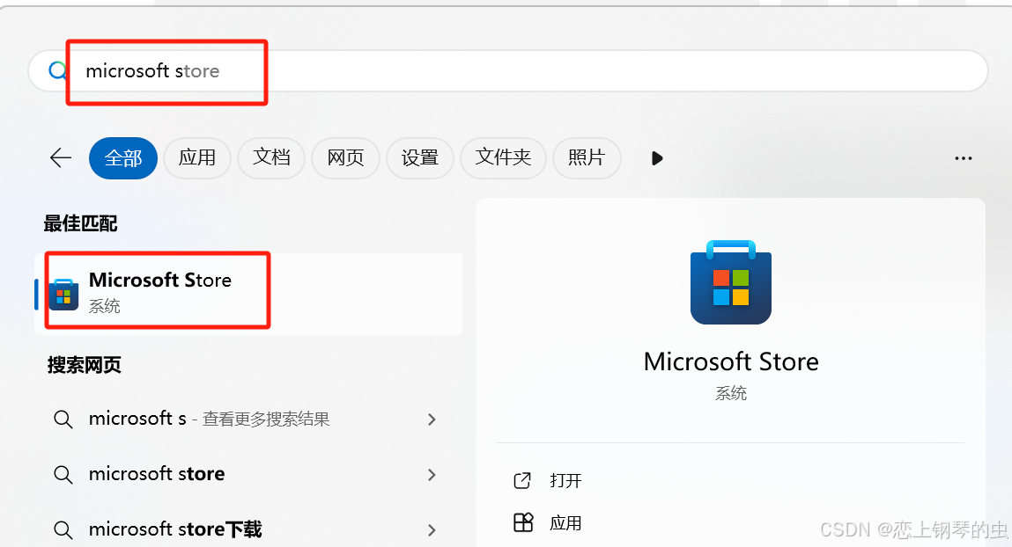
Task: Click the large Microsoft Store logo thumbnail
Action: [x=730, y=283]
